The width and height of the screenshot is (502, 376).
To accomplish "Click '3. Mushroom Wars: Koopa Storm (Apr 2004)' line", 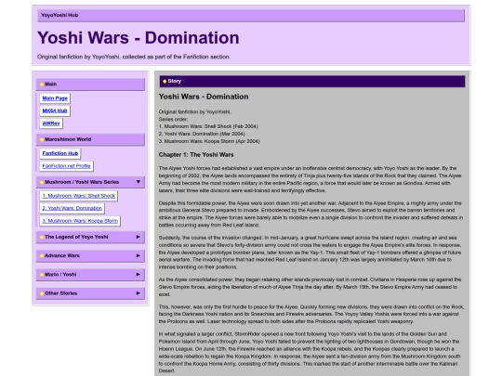I will [209, 141].
